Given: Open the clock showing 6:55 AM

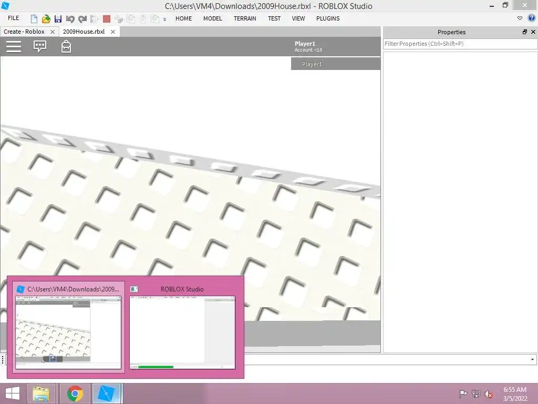Looking at the screenshot, I should point(515,393).
